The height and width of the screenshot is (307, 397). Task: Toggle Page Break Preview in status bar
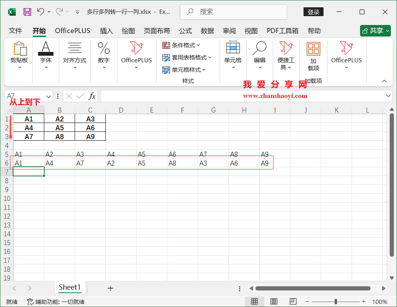tap(293, 302)
